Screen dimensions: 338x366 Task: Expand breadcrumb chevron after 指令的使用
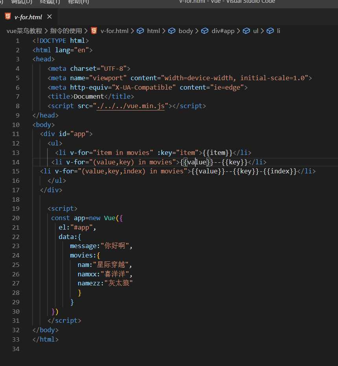pos(86,31)
